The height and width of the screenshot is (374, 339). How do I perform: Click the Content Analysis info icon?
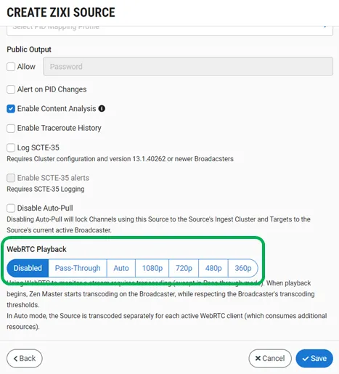point(102,108)
